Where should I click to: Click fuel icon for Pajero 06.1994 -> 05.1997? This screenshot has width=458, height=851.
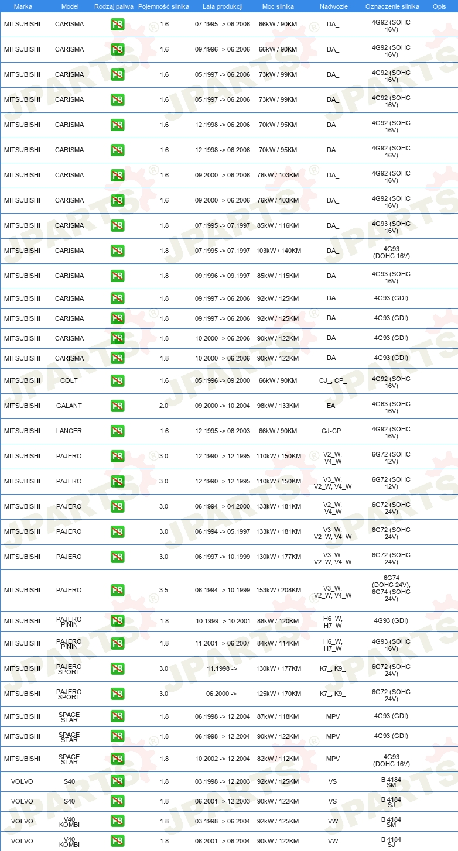[117, 531]
